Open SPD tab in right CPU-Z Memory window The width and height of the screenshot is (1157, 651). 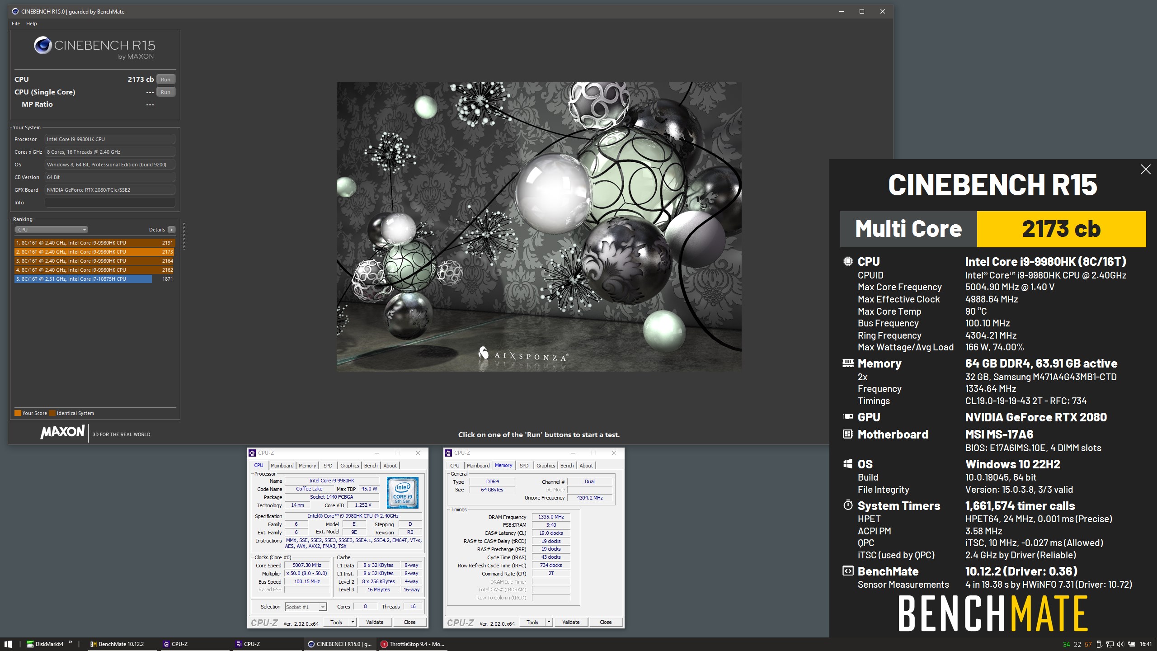click(524, 466)
